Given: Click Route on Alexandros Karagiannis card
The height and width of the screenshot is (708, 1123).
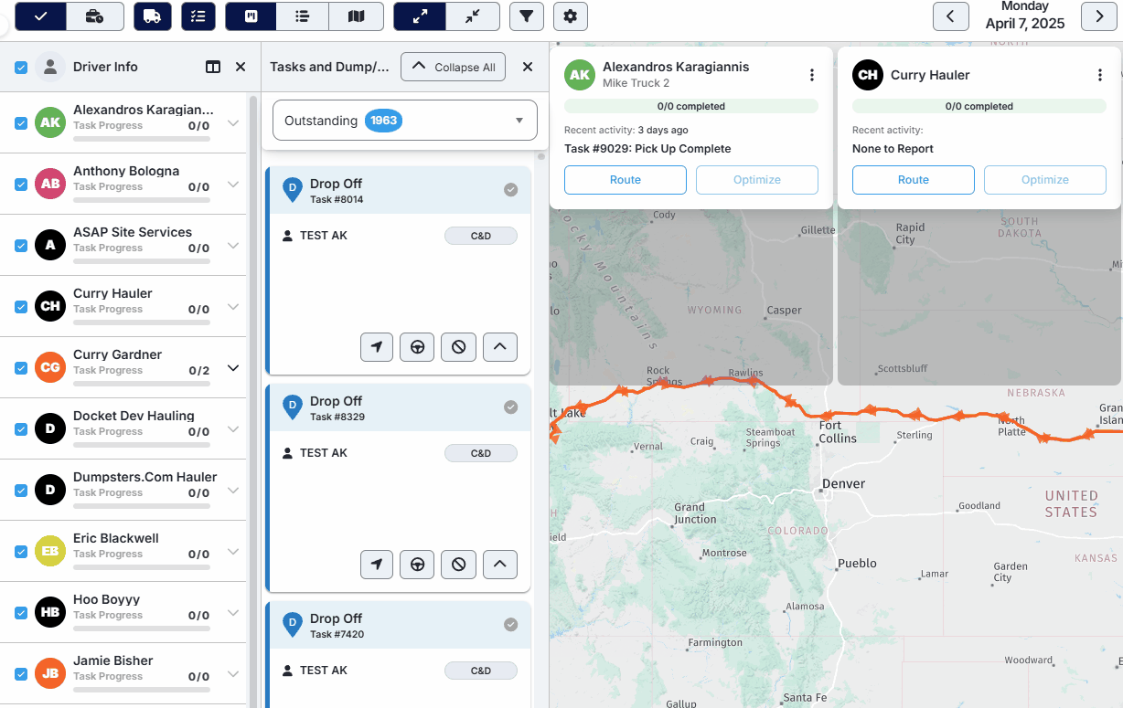Looking at the screenshot, I should [x=626, y=180].
